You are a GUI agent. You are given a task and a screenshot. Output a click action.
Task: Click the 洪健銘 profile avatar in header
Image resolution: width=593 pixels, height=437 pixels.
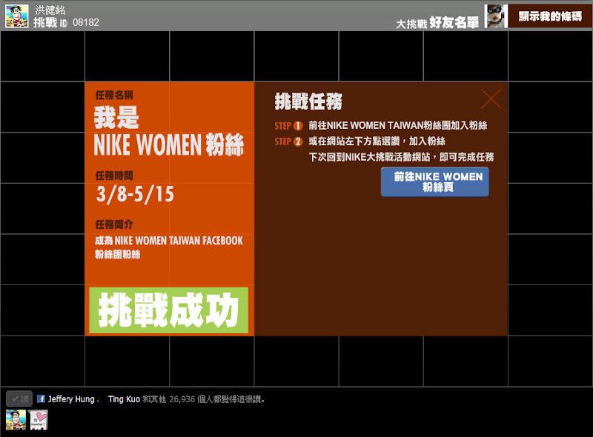[x=16, y=16]
